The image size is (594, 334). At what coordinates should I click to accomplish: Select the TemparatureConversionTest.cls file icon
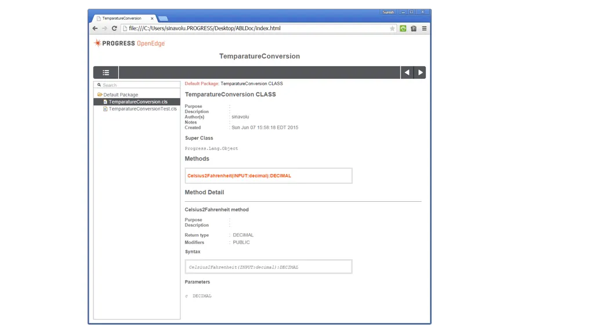click(x=106, y=108)
